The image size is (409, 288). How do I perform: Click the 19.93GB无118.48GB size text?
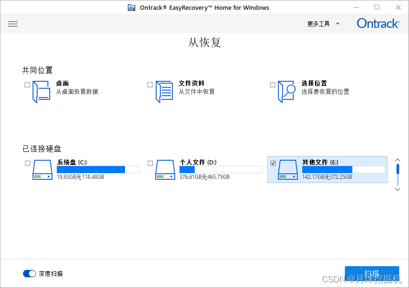80,177
